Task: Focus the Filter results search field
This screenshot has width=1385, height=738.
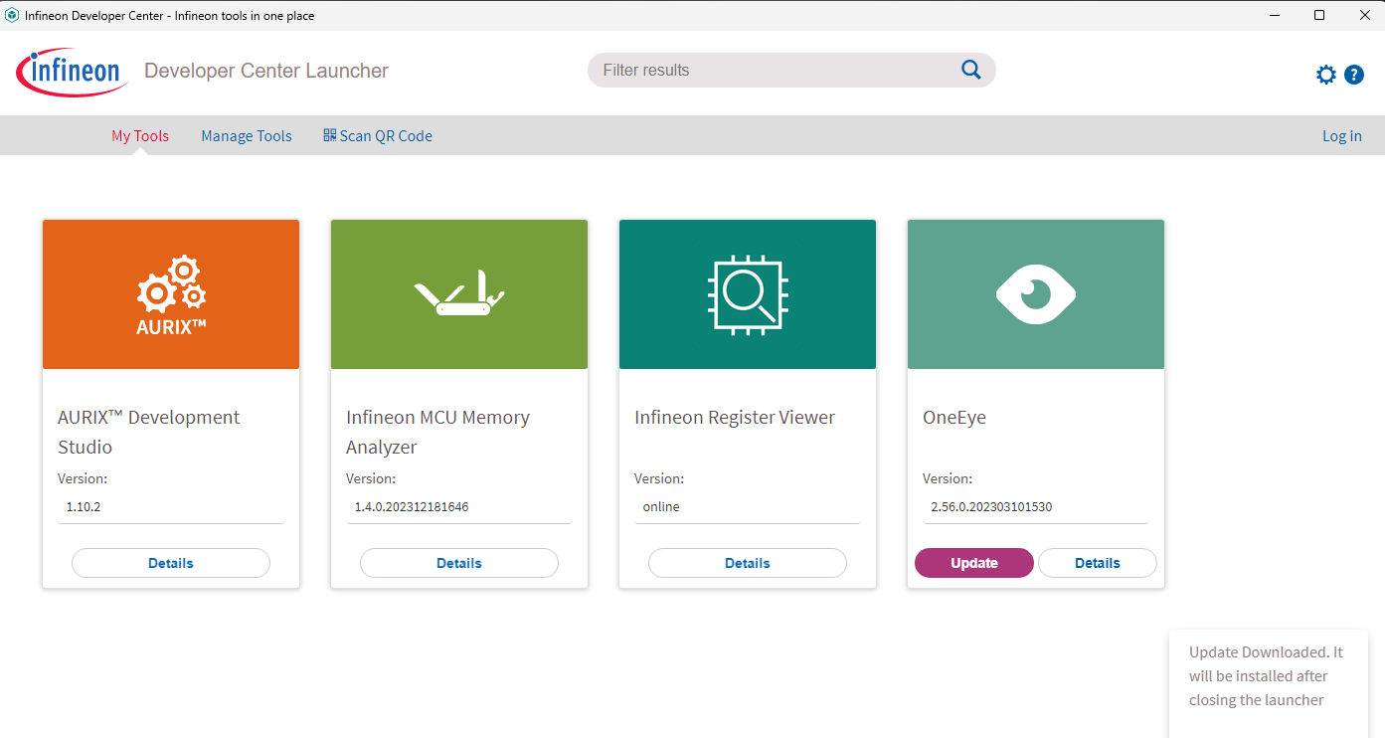Action: pyautogui.click(x=791, y=70)
